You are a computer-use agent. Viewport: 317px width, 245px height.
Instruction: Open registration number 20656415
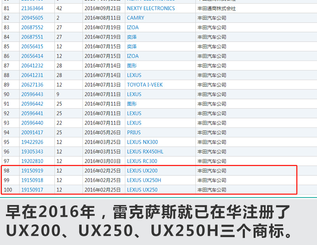point(32,47)
